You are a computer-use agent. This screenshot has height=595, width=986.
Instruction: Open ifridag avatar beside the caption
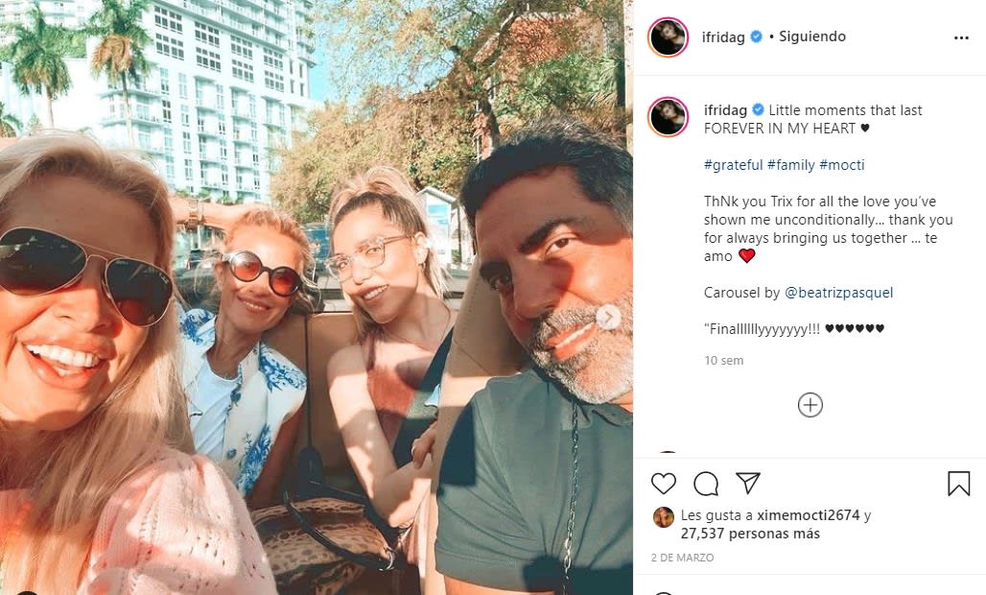pyautogui.click(x=668, y=117)
